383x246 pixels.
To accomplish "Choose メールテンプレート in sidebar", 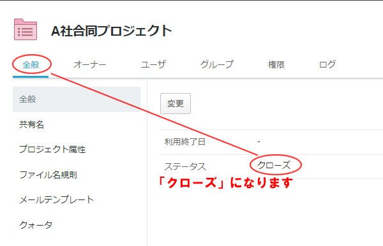I will [56, 199].
